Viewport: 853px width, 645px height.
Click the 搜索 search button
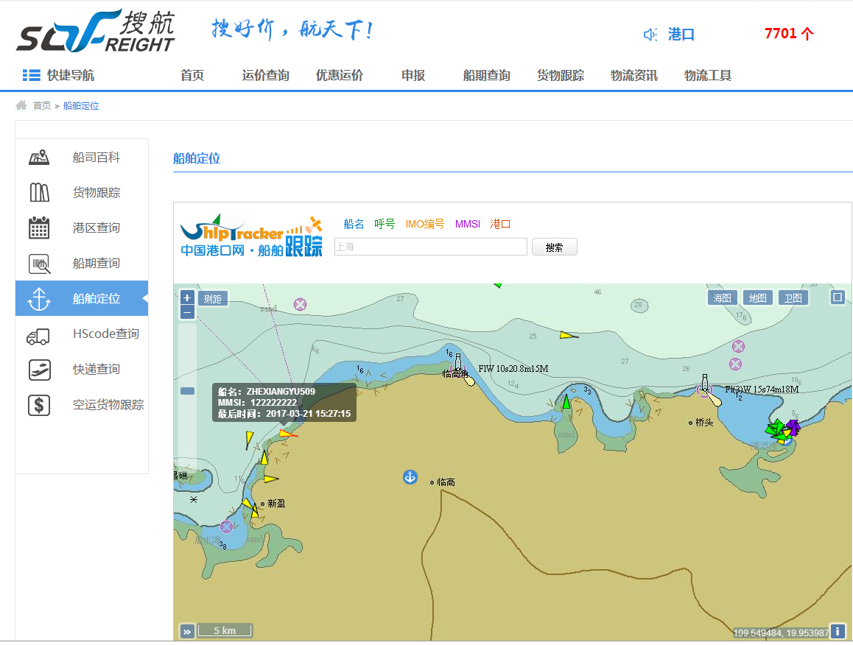(554, 247)
